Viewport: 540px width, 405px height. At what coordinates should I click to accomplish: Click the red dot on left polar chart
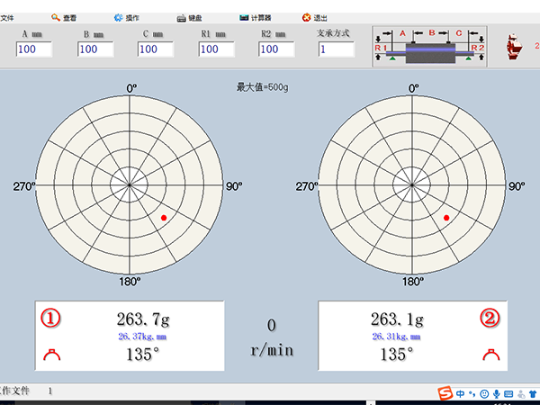coord(164,218)
